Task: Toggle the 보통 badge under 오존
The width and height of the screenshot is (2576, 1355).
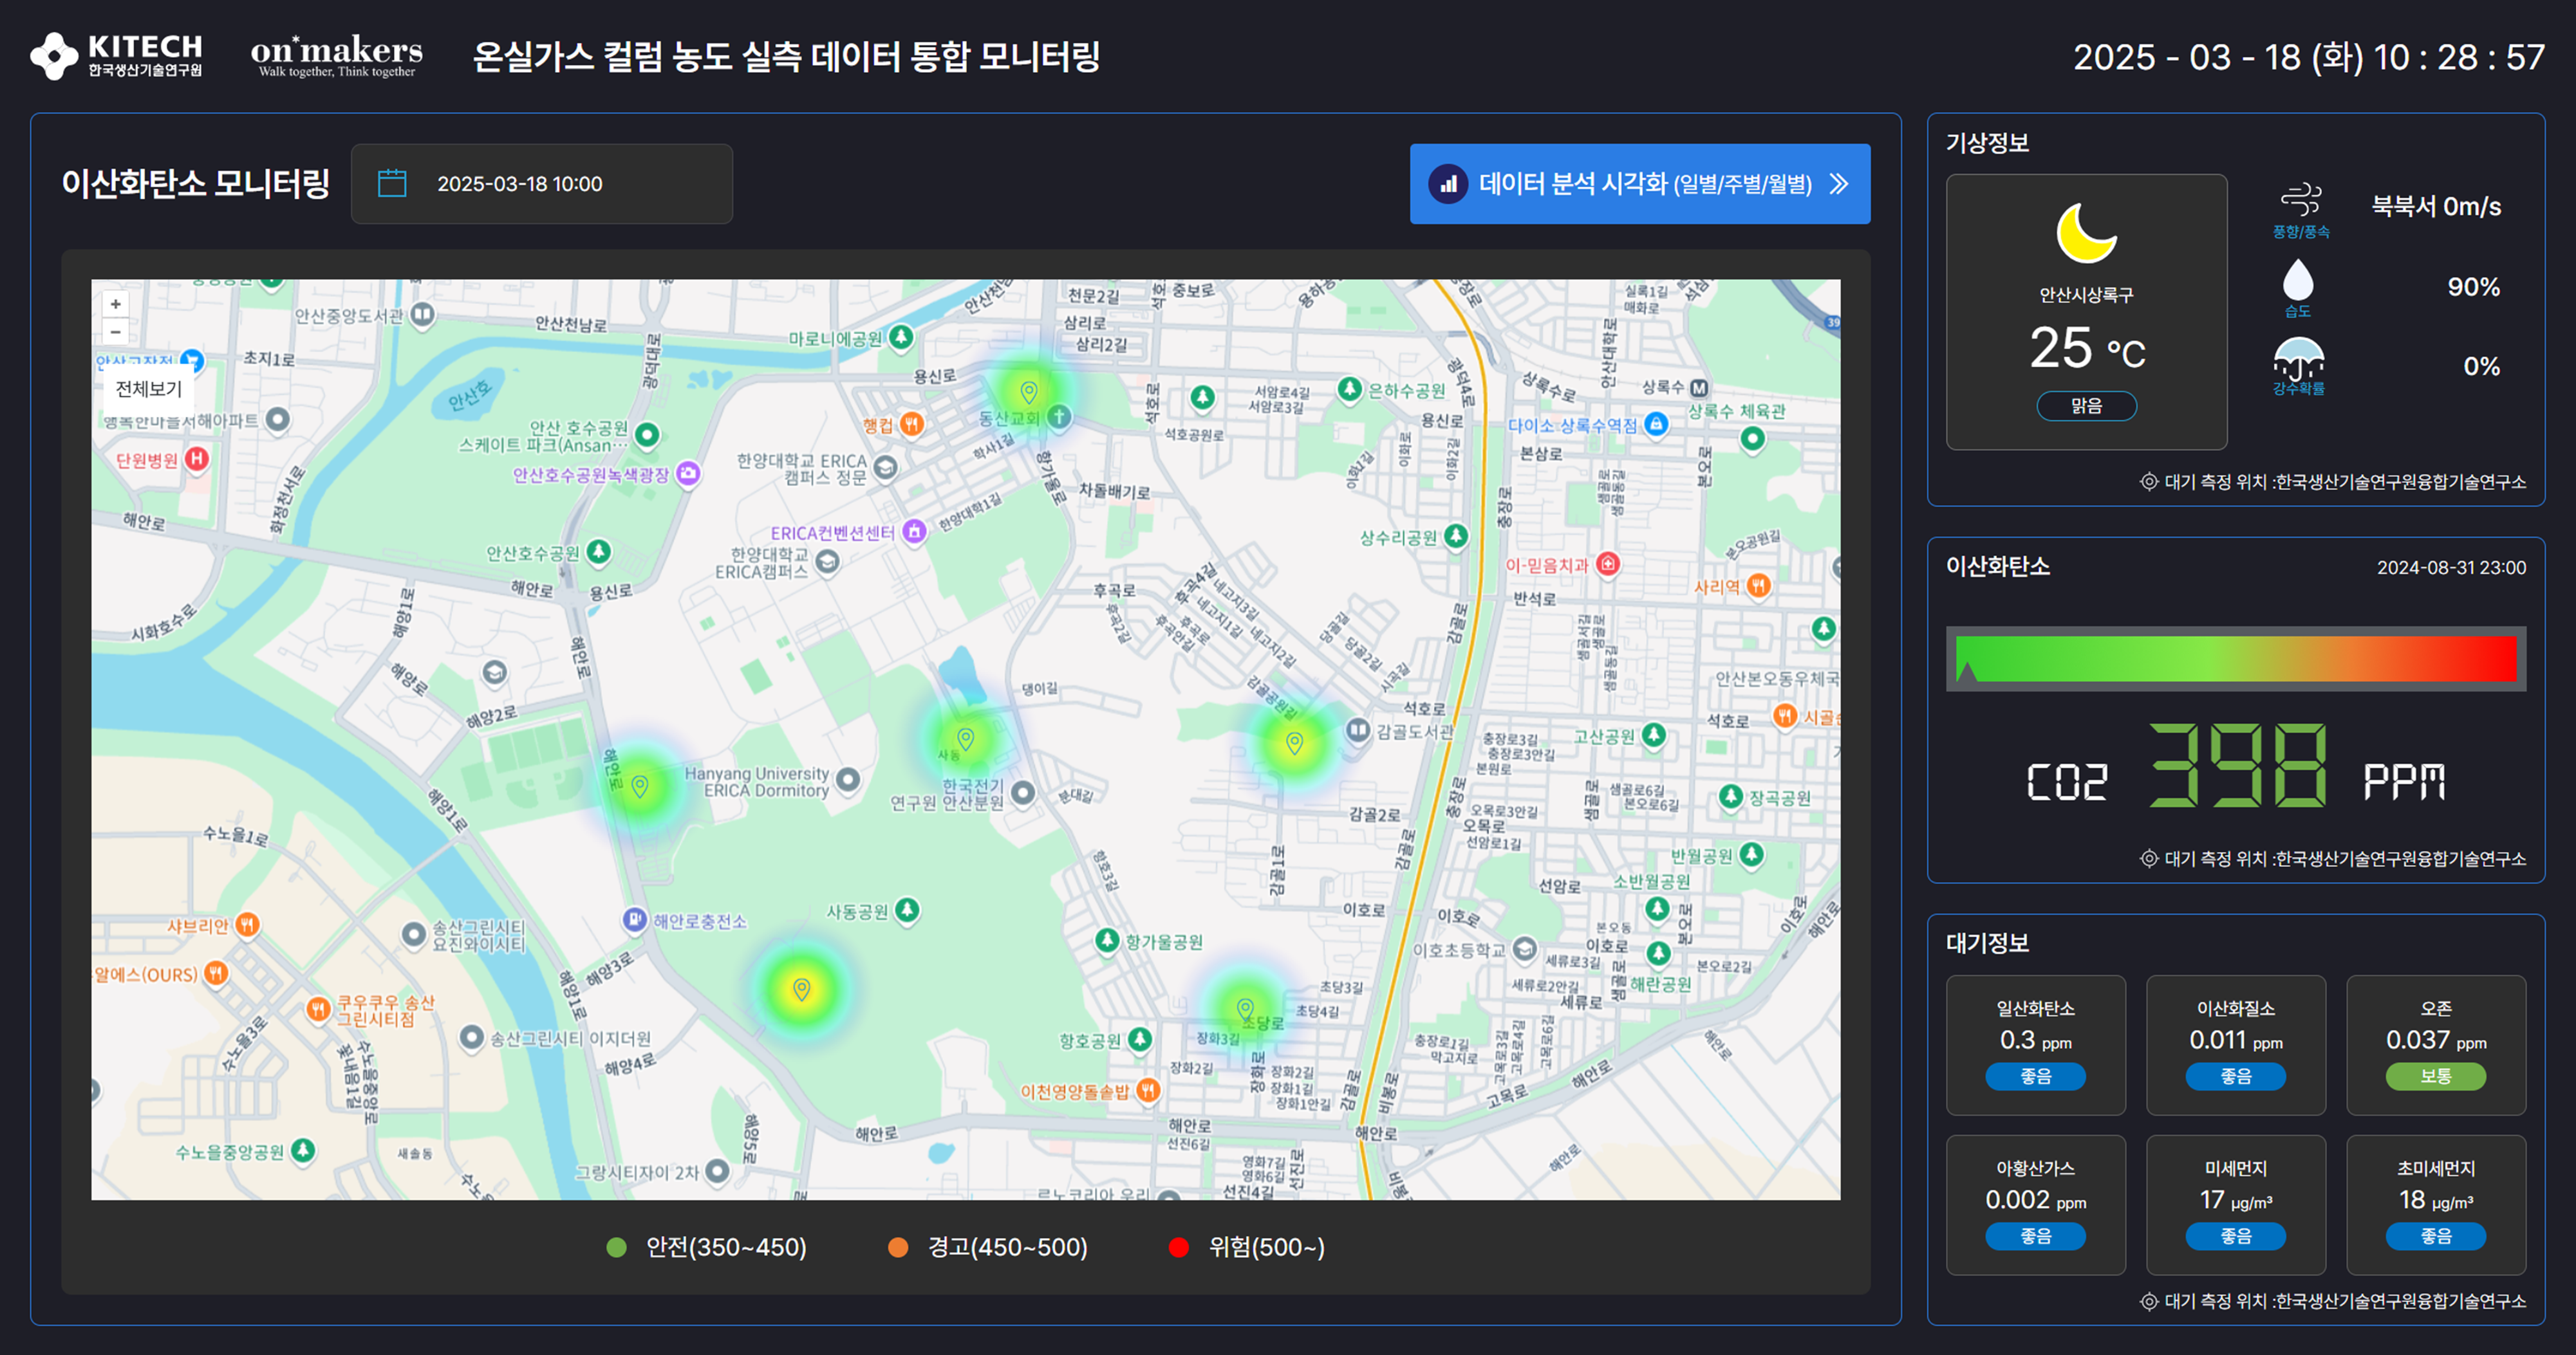Action: (x=2436, y=1076)
